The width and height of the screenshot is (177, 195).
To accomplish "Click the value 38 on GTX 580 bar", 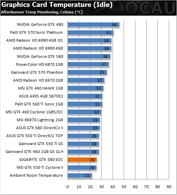I will [105, 57].
